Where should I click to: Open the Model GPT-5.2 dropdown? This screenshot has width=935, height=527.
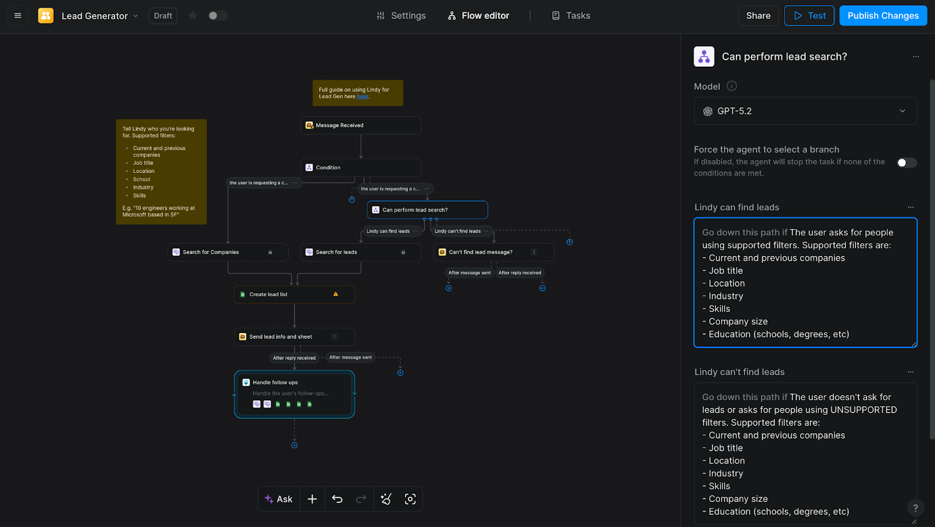click(x=805, y=111)
